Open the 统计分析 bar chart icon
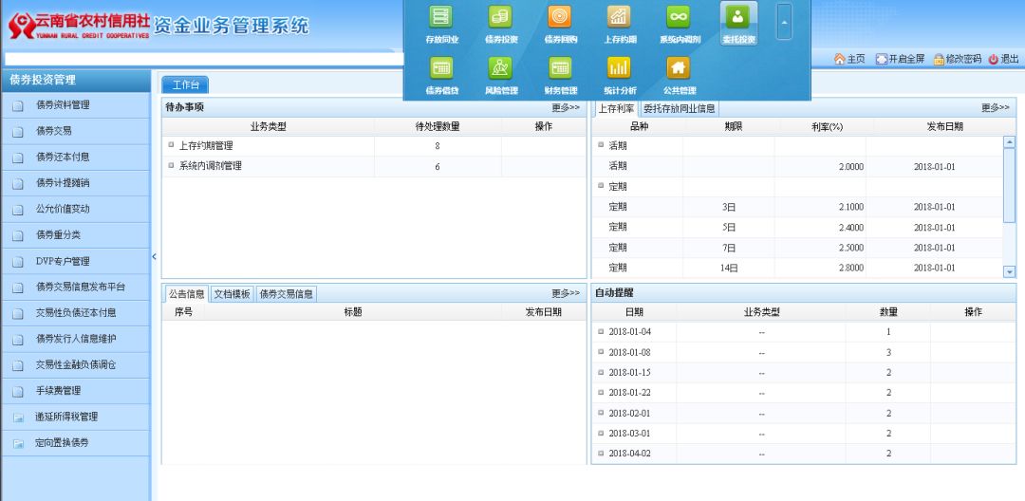Screen dimensions: 1025x501 click(x=619, y=68)
